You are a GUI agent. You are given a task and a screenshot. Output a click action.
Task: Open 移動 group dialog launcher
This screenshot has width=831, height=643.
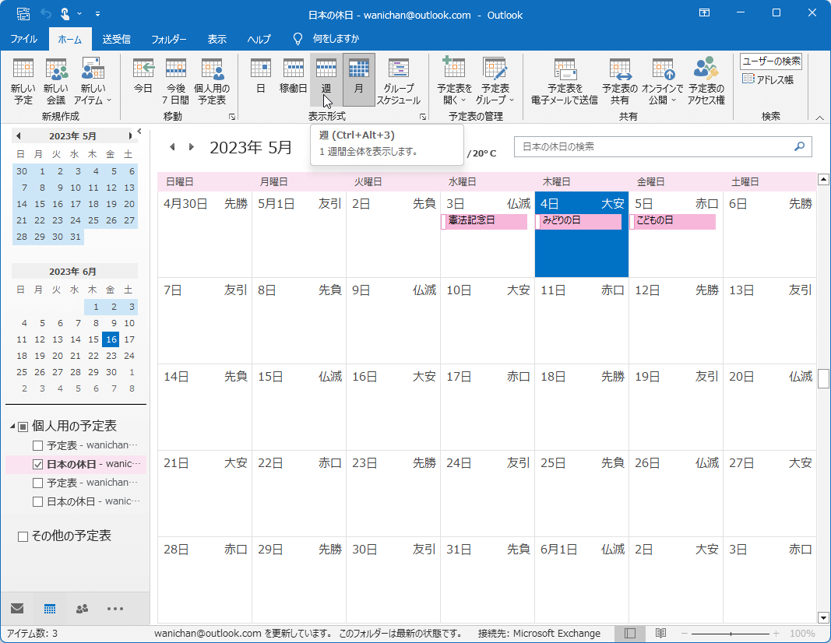(231, 117)
